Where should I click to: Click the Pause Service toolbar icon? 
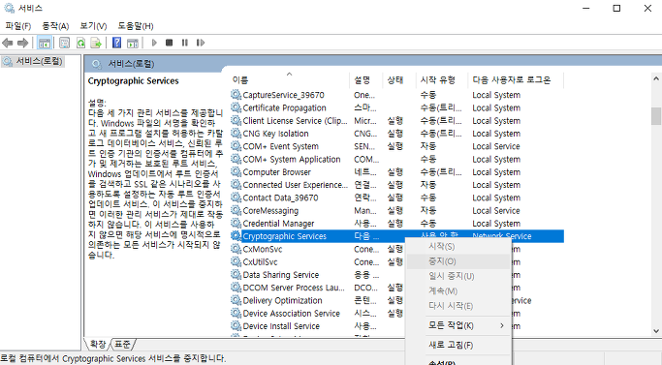tap(185, 43)
